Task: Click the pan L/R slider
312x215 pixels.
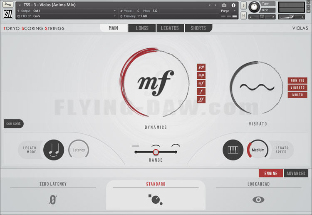Action: [x=262, y=17]
